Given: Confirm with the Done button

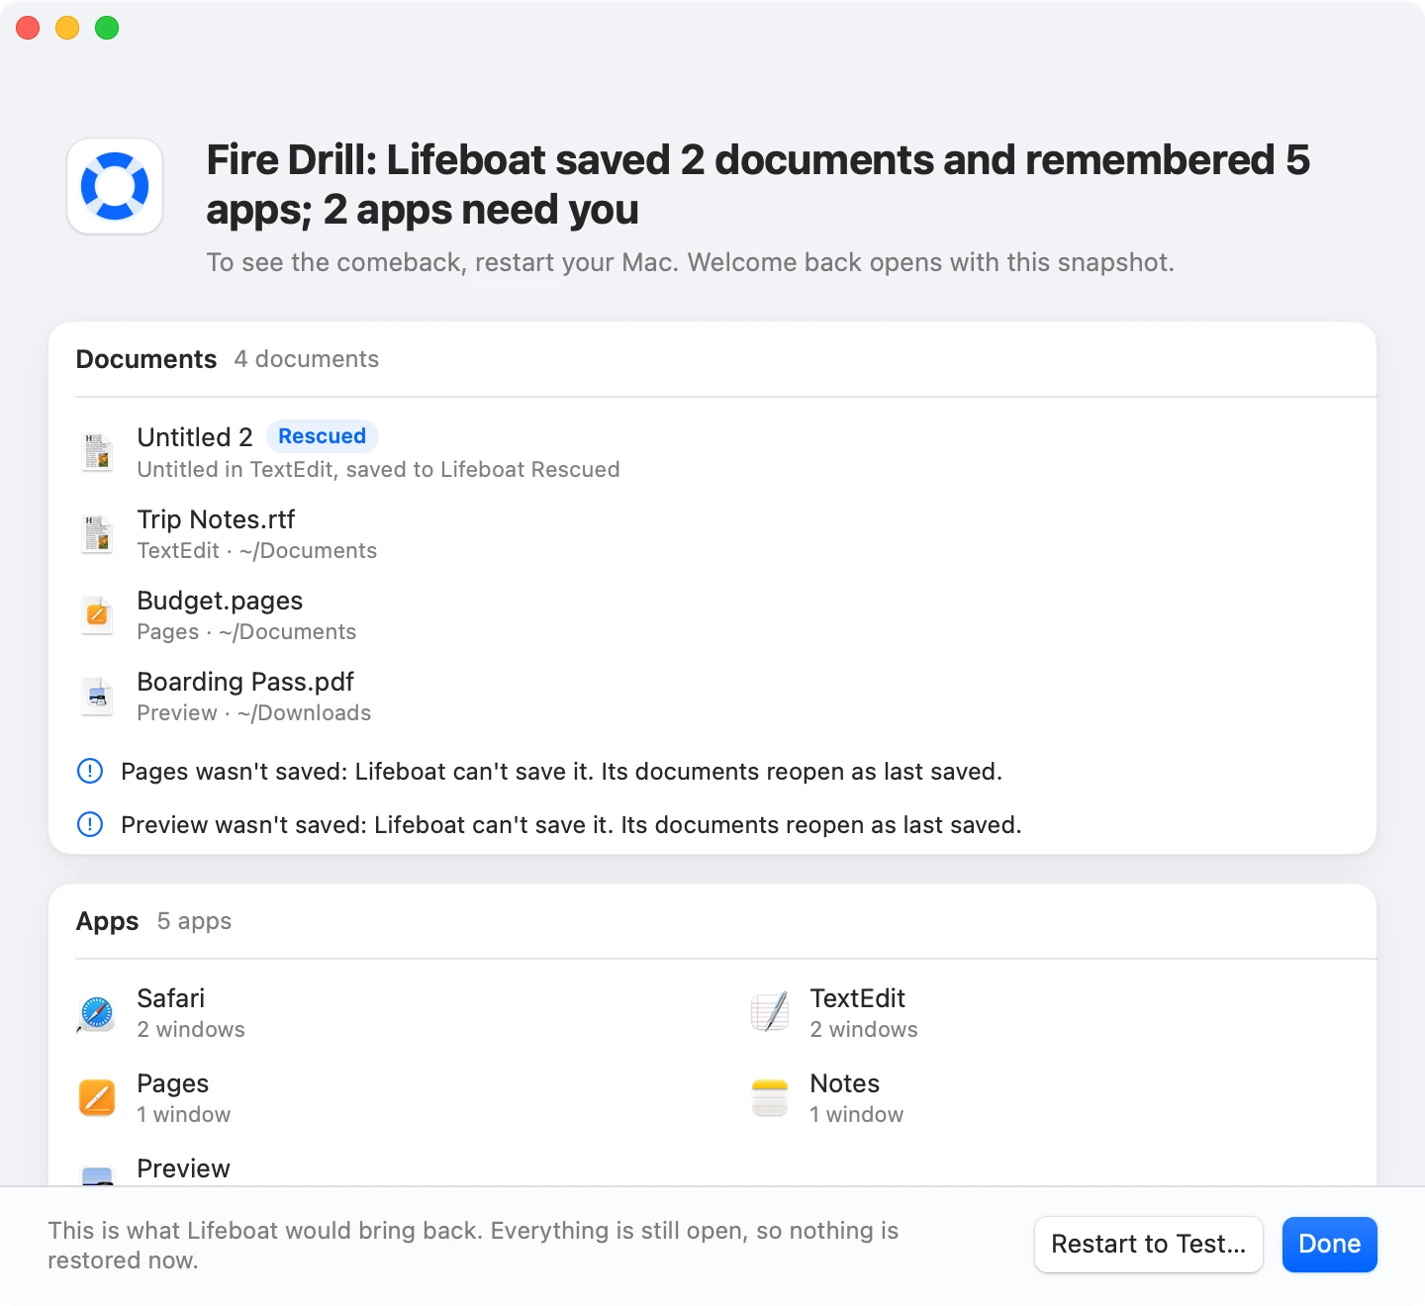Looking at the screenshot, I should [1330, 1245].
